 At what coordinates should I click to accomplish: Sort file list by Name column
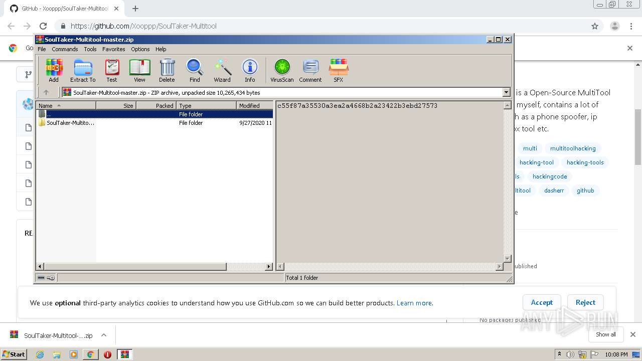pos(66,105)
